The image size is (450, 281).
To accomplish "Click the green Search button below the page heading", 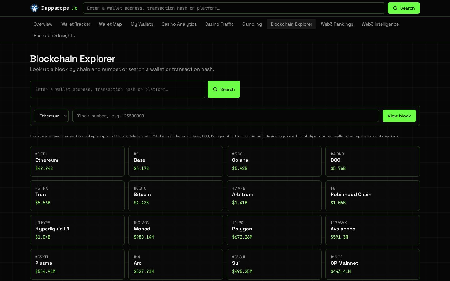I will click(224, 89).
